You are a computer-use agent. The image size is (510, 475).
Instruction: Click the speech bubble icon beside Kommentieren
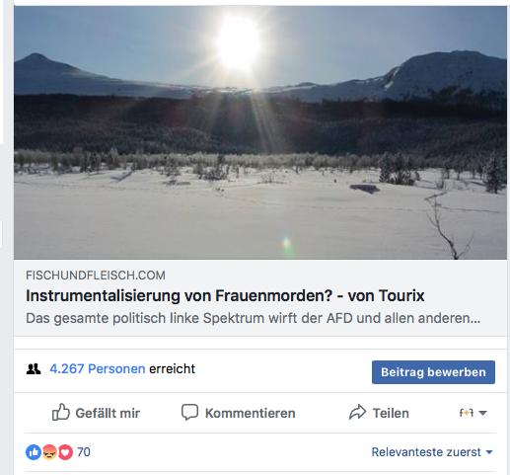189,412
